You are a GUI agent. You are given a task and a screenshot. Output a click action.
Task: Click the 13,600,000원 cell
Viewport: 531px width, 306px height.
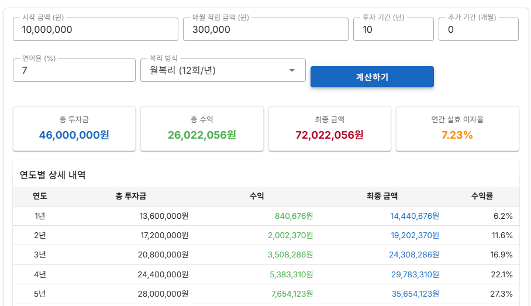click(164, 216)
